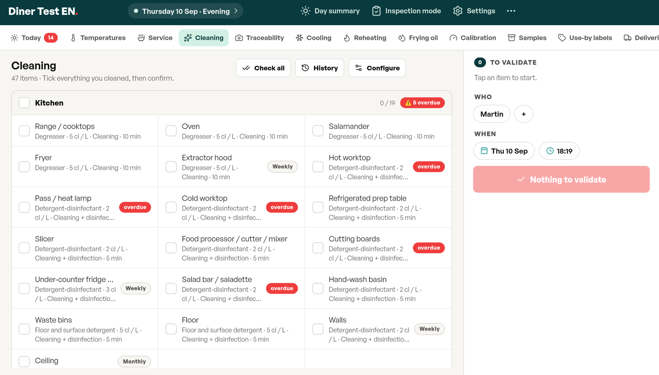Click the calendar icon beside Thu 10 Sep
This screenshot has width=659, height=375.
click(484, 151)
